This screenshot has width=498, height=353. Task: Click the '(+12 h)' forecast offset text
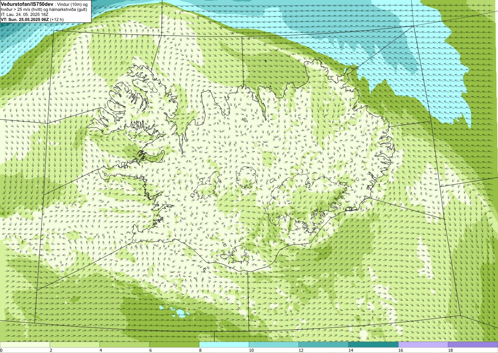click(57, 19)
